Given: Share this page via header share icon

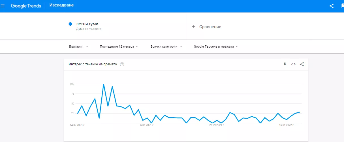Looking at the screenshot, I should click(x=332, y=6).
